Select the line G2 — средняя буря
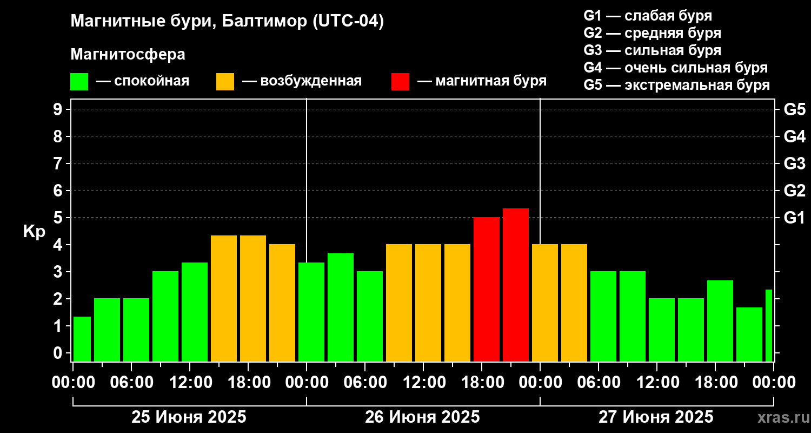The height and width of the screenshot is (433, 811). [x=652, y=33]
